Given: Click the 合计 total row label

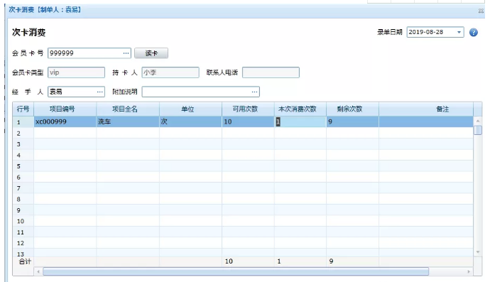Looking at the screenshot, I should click(x=25, y=261).
